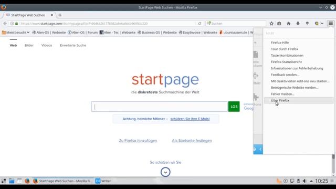
Task: Click the green LOS search button
Action: (234, 107)
